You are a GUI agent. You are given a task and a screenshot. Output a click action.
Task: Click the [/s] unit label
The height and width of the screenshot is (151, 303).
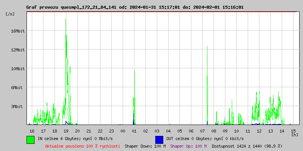[10, 14]
